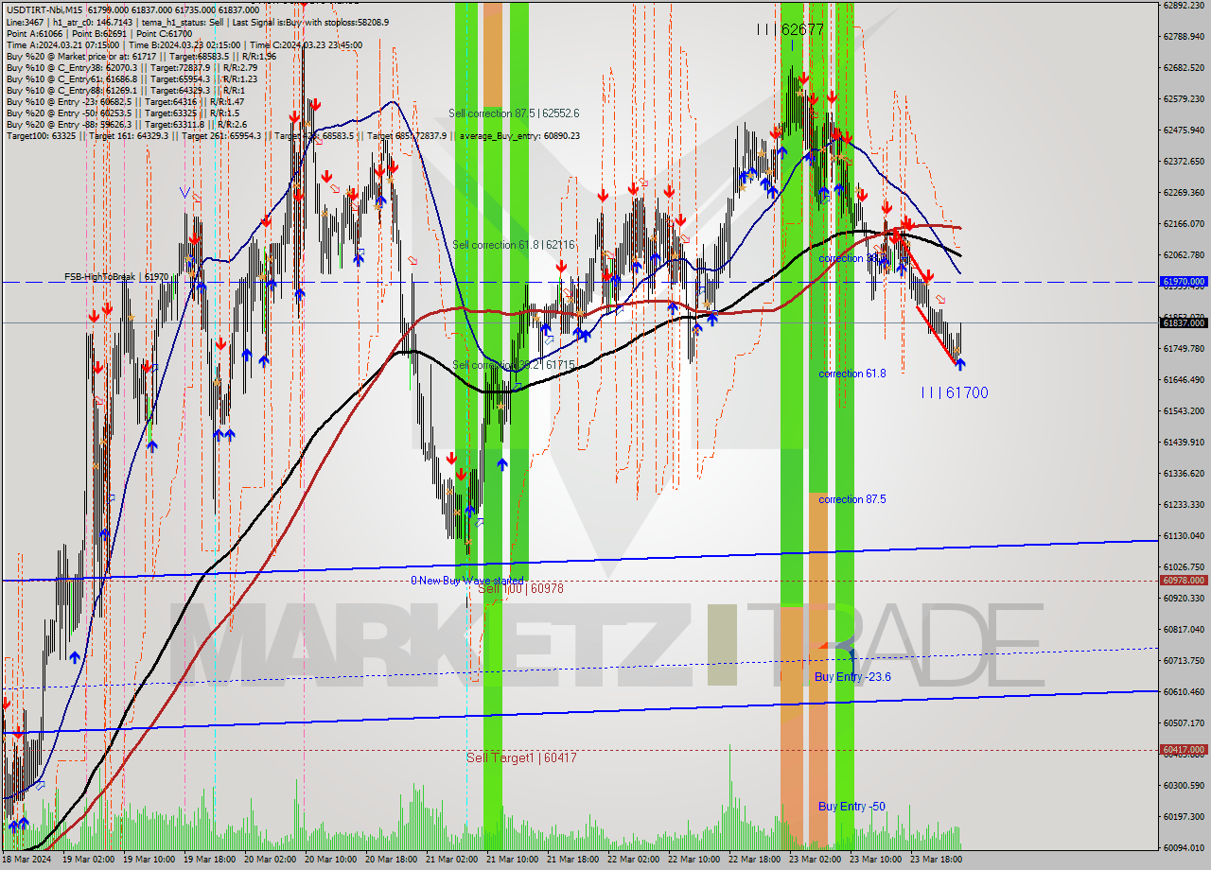
Task: Select the Buy Entry -50 label
Action: [852, 807]
